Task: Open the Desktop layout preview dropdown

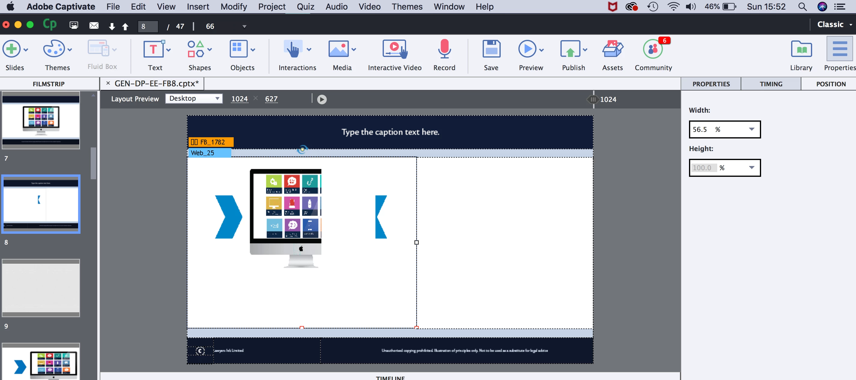Action: [x=194, y=99]
